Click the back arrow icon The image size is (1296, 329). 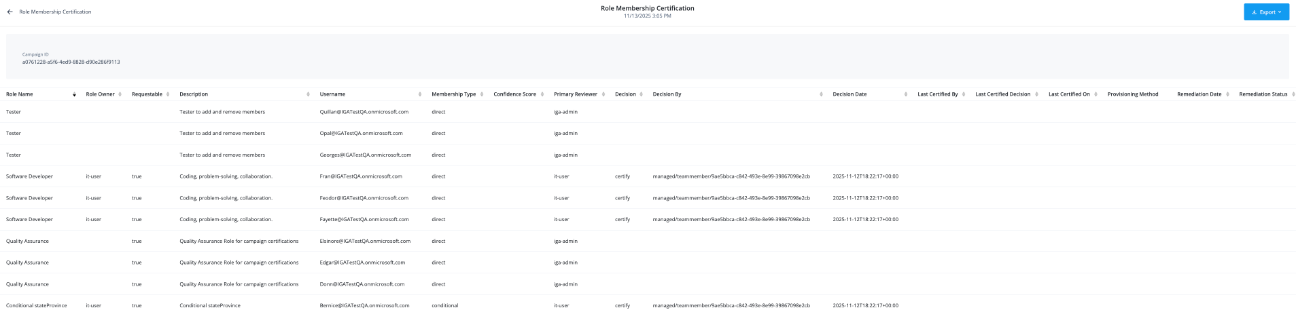[10, 12]
